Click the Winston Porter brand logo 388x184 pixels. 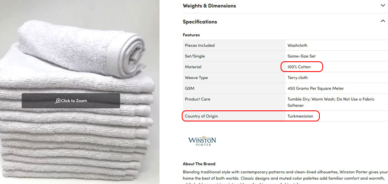[202, 141]
